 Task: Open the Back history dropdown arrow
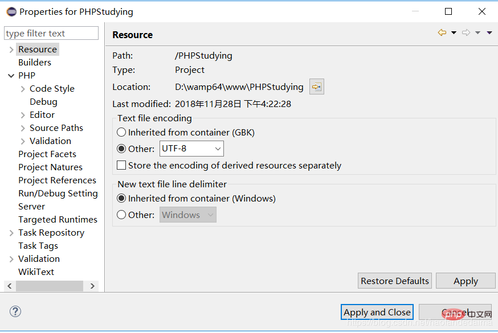454,32
